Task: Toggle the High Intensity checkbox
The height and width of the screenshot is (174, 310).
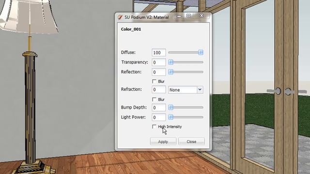Action: pos(154,127)
